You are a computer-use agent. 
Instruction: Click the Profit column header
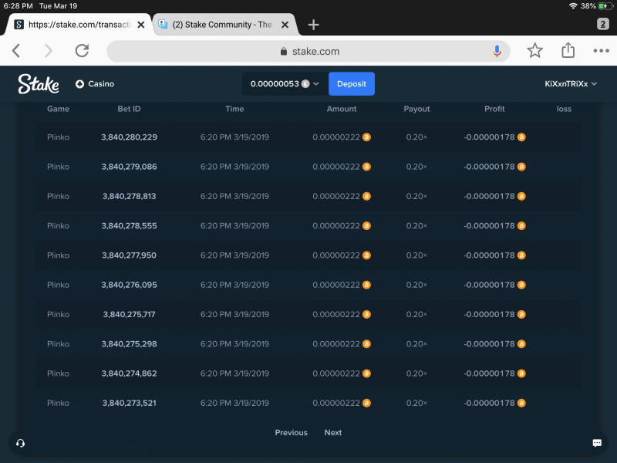pos(494,109)
